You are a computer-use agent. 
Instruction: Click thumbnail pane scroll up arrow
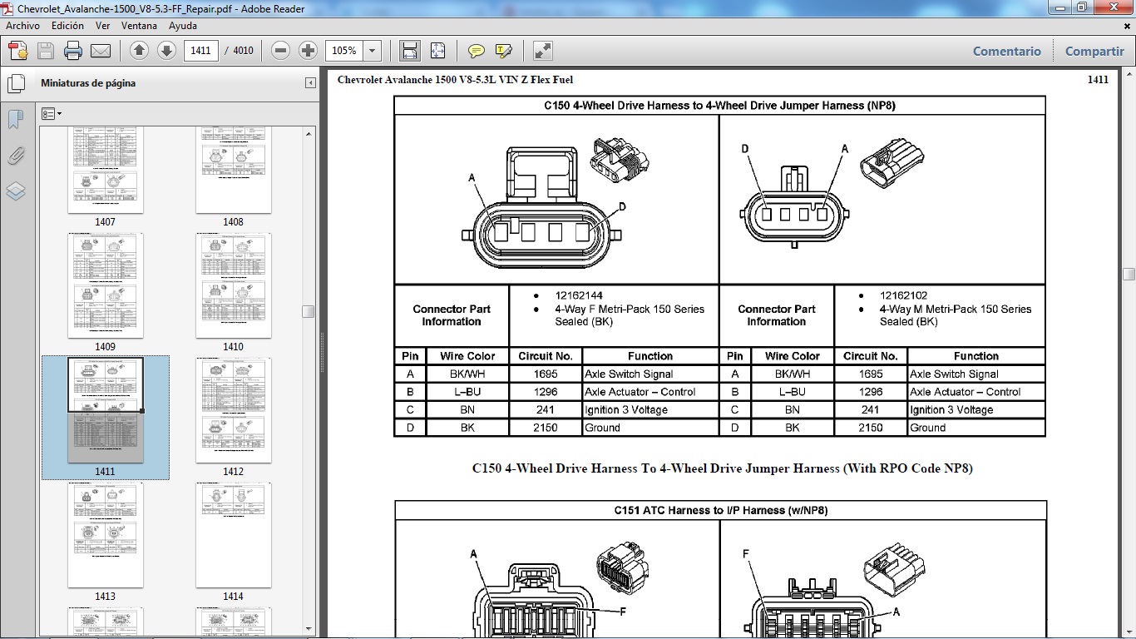(309, 133)
